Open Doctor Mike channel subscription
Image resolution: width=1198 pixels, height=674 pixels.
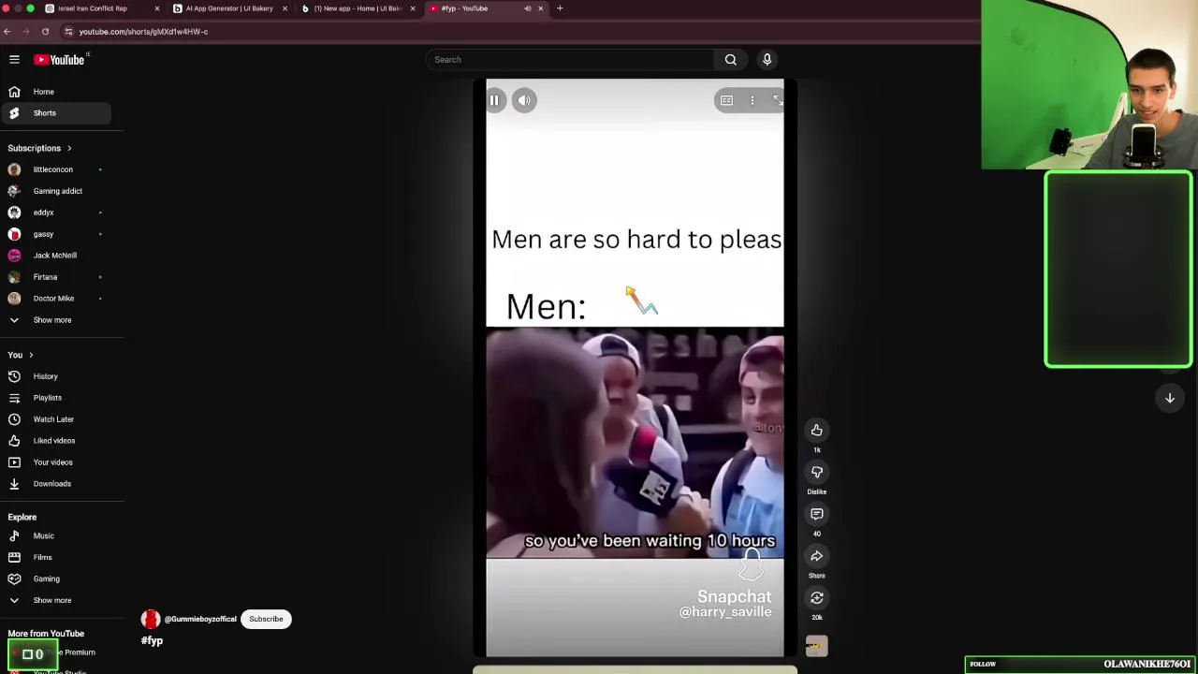[56, 298]
